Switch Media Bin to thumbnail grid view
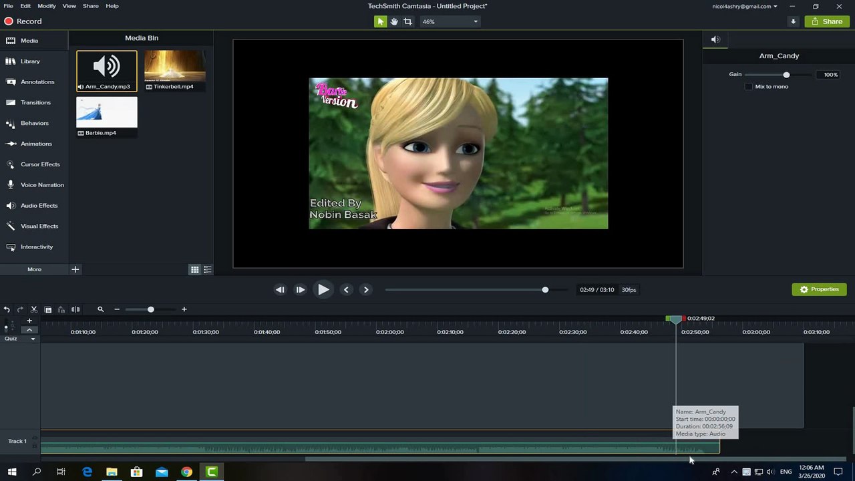Screen dimensions: 855x481 [194, 270]
